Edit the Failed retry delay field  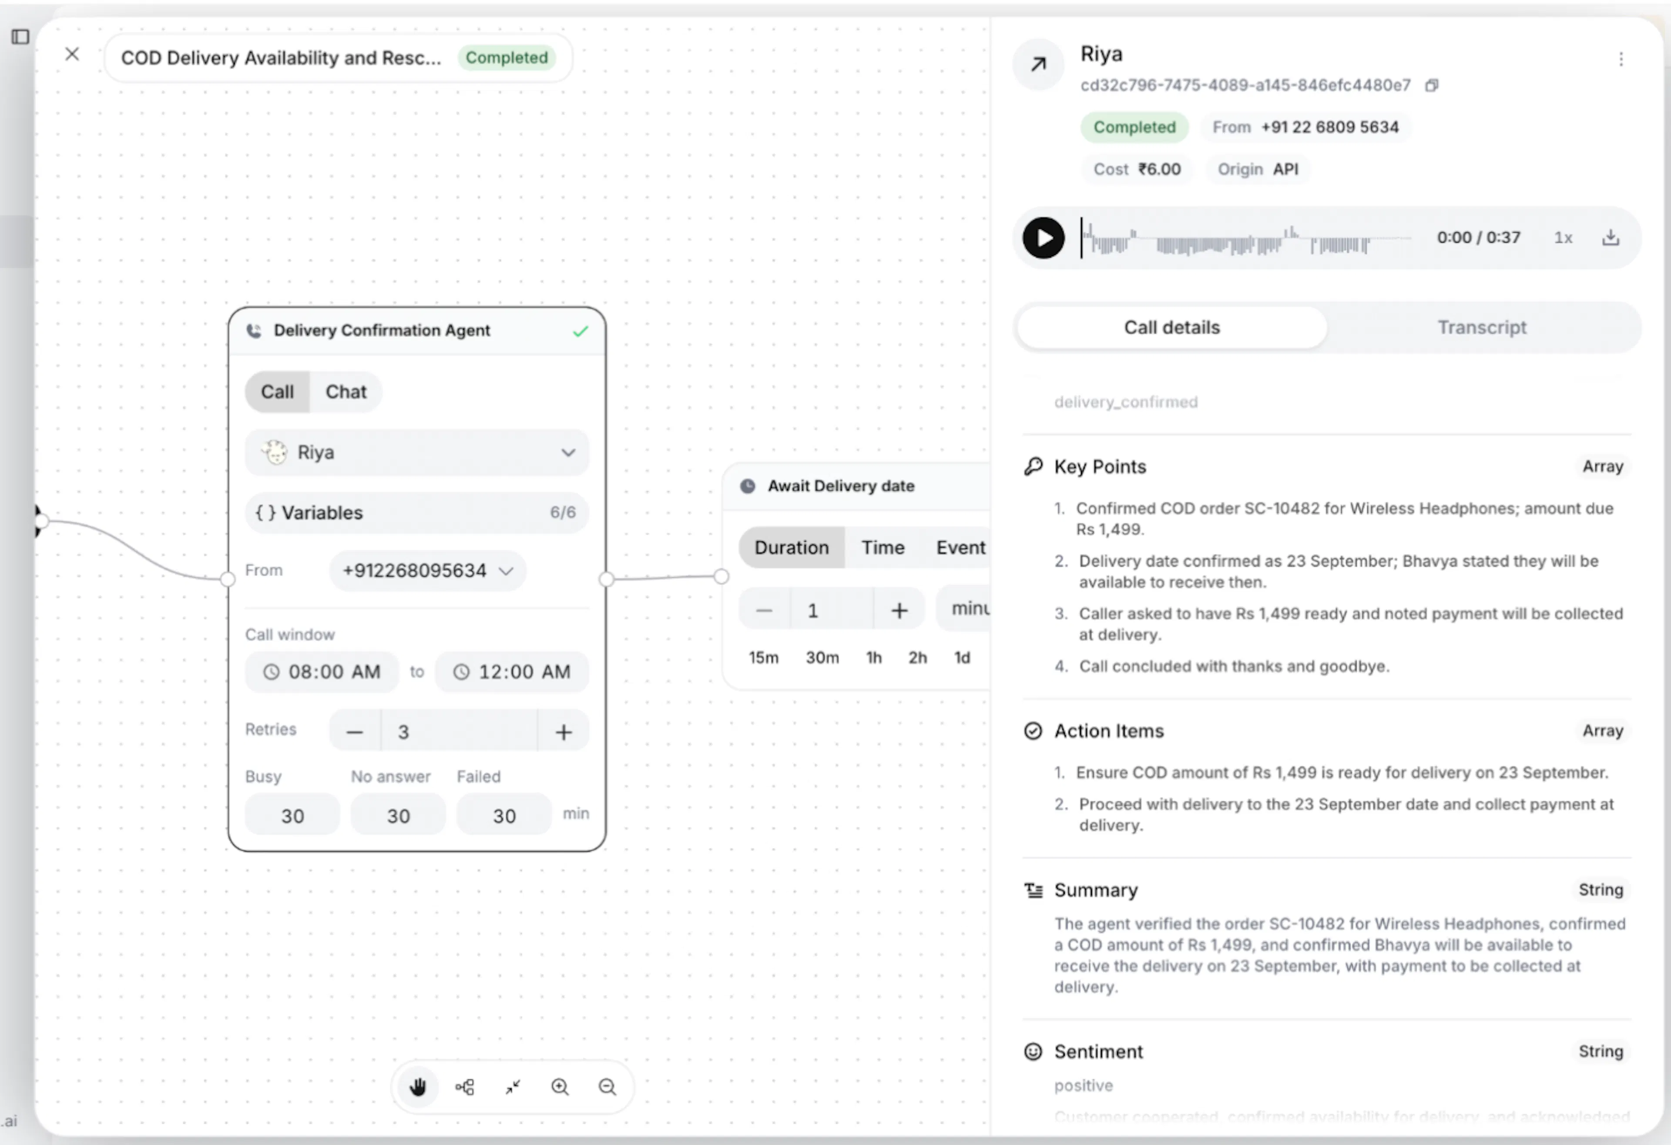pos(504,816)
